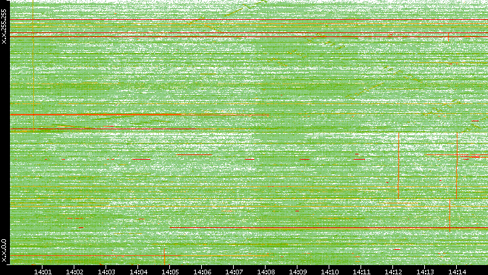Click the 14:11 time axis label
This screenshot has width=488, height=275.
click(x=361, y=272)
